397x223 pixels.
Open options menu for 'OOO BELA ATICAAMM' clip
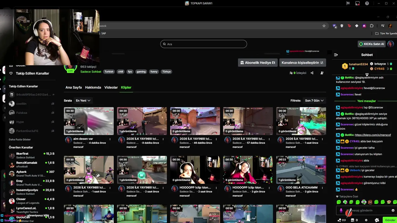coord(322,188)
